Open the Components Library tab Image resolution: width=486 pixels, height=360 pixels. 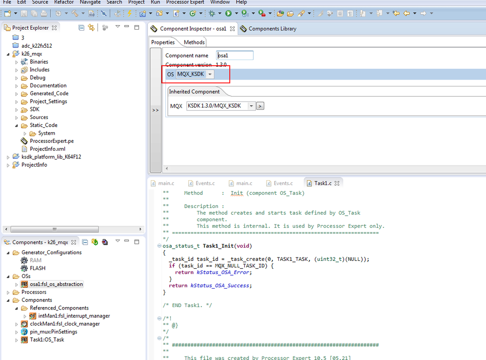269,29
